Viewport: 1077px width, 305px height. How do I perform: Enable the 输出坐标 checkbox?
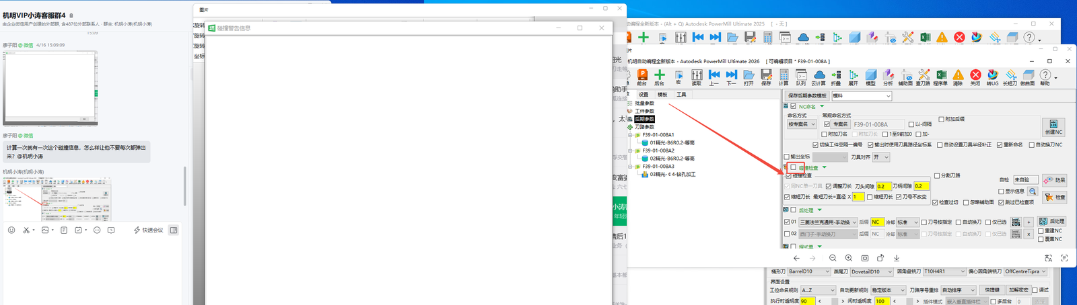tap(787, 157)
